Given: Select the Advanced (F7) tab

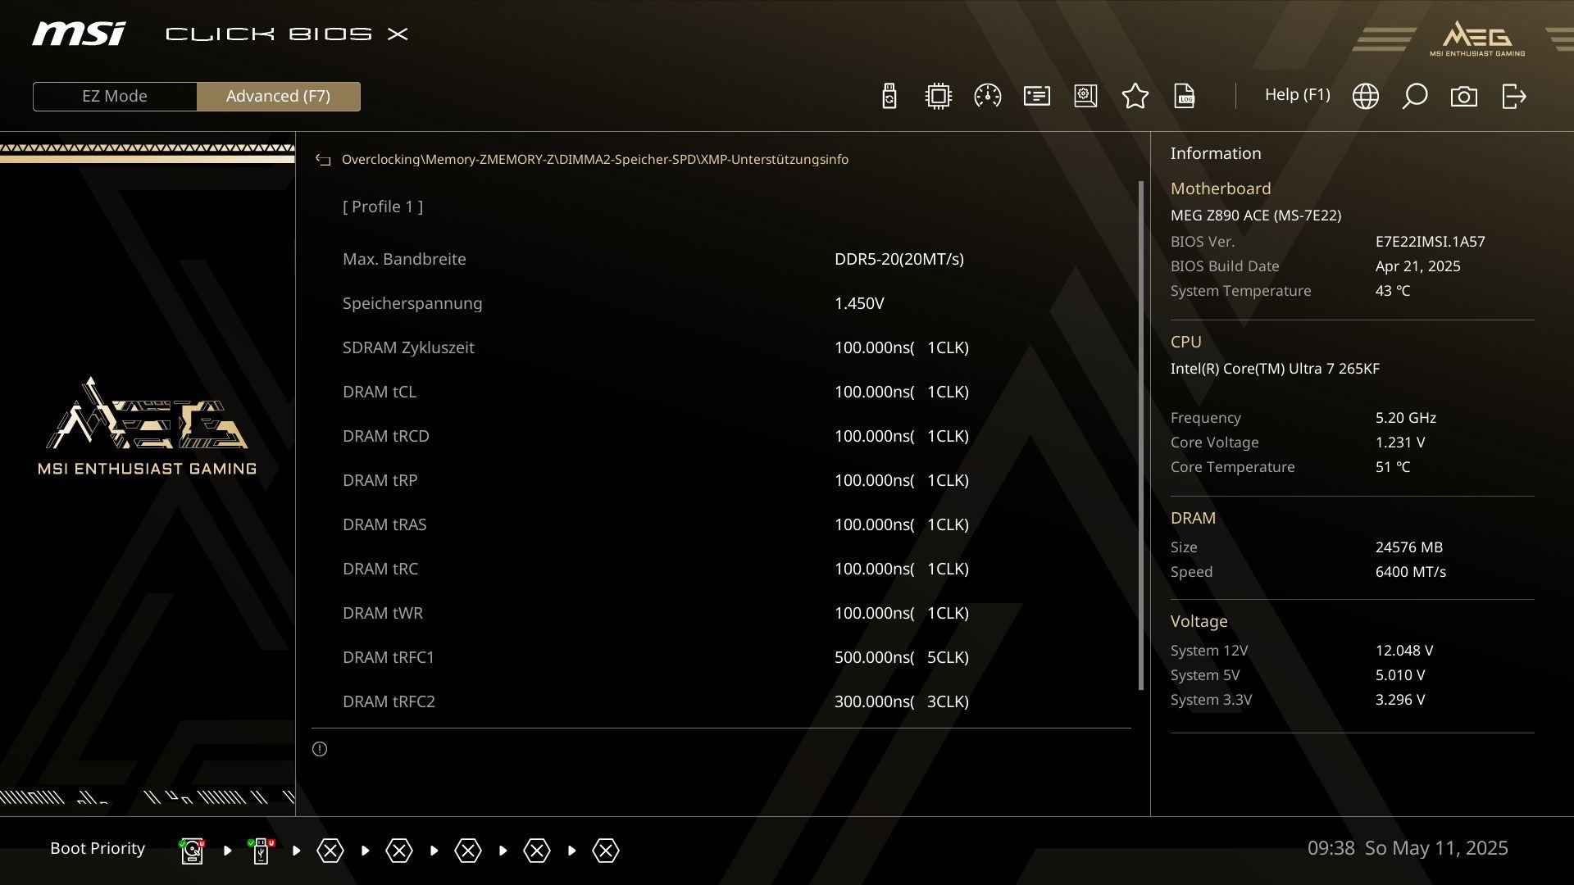Looking at the screenshot, I should 278,96.
